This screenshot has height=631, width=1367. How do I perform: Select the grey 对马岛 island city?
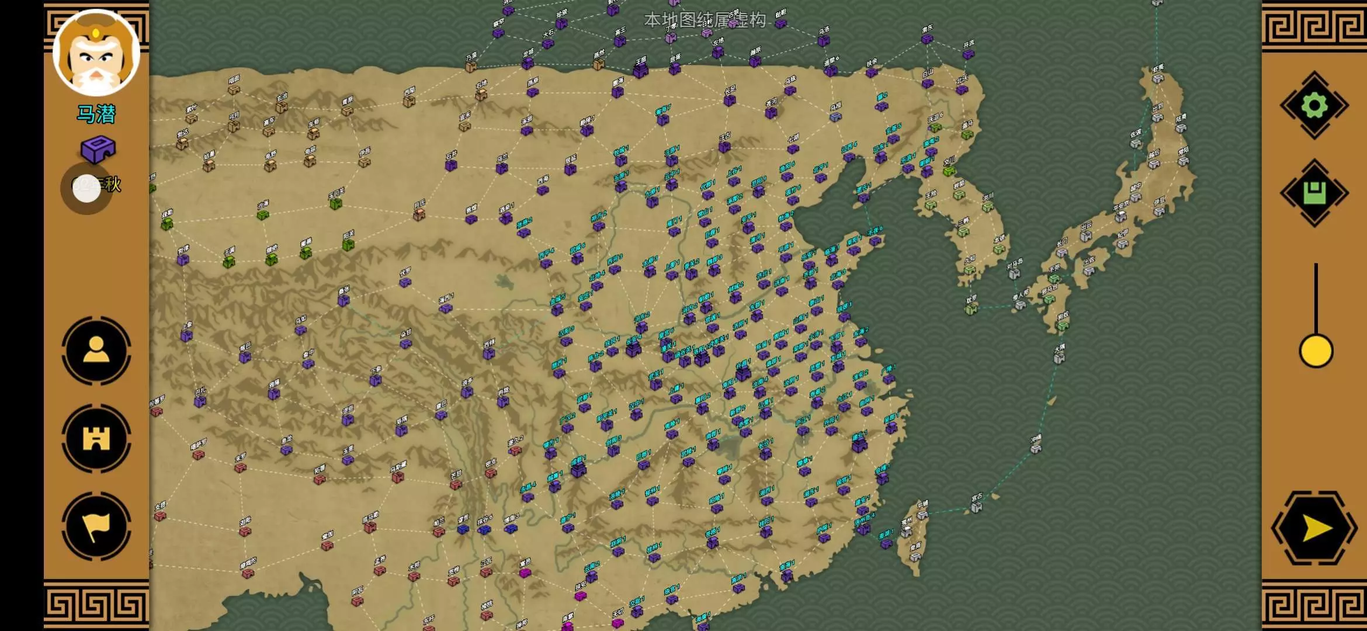(1014, 273)
